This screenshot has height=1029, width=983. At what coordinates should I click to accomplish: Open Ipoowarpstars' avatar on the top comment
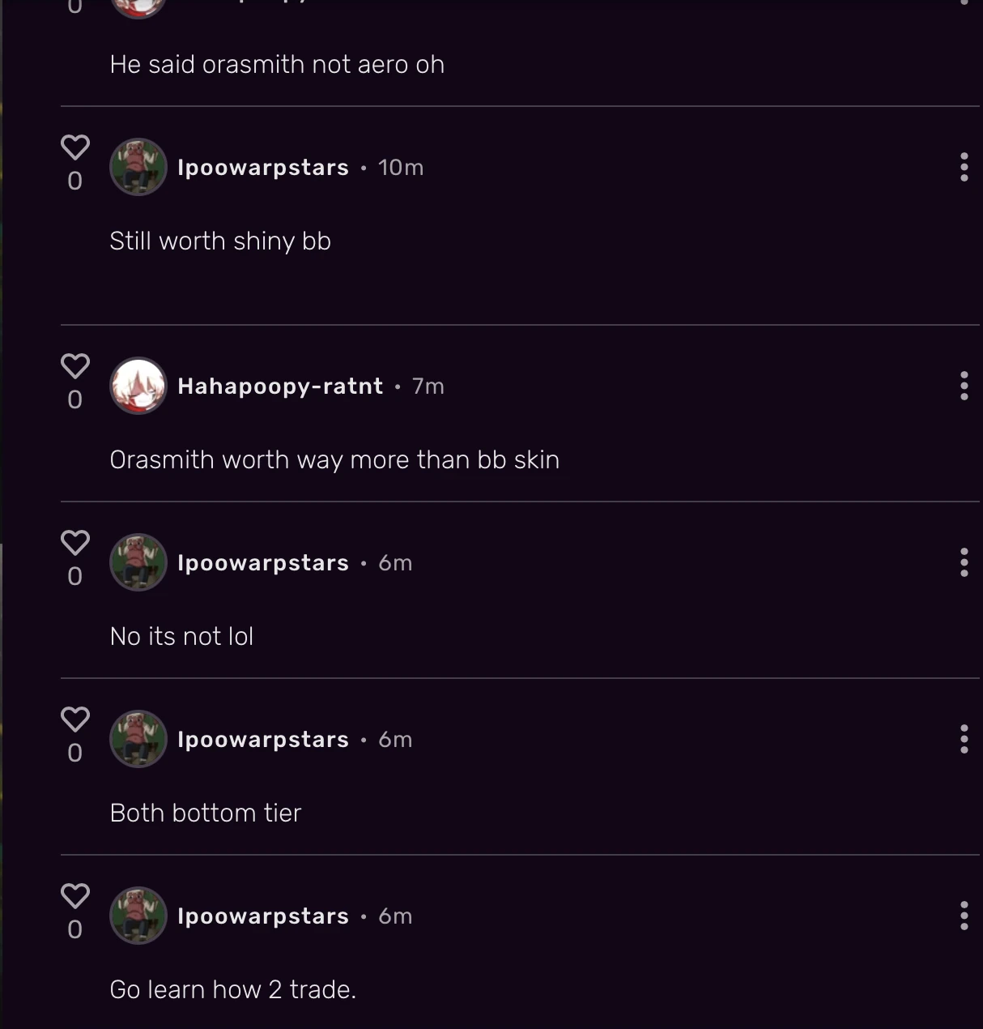pyautogui.click(x=138, y=167)
